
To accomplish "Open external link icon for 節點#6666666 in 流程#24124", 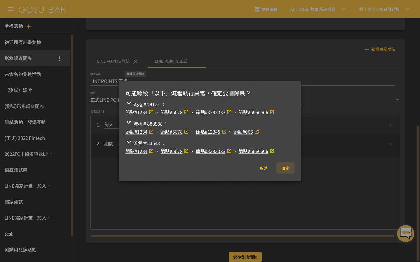I will point(272,112).
